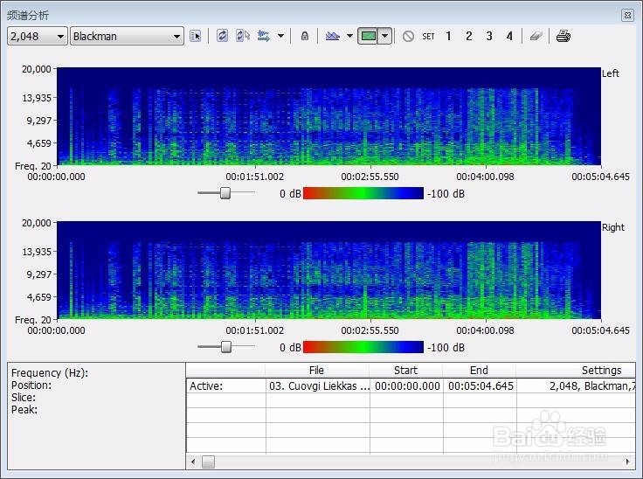The height and width of the screenshot is (479, 643).
Task: Select snapshot 3
Action: tap(489, 36)
